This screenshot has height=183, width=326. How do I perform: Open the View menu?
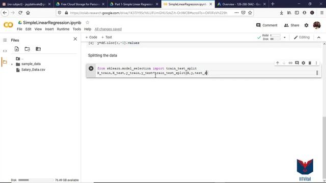tap(38, 29)
